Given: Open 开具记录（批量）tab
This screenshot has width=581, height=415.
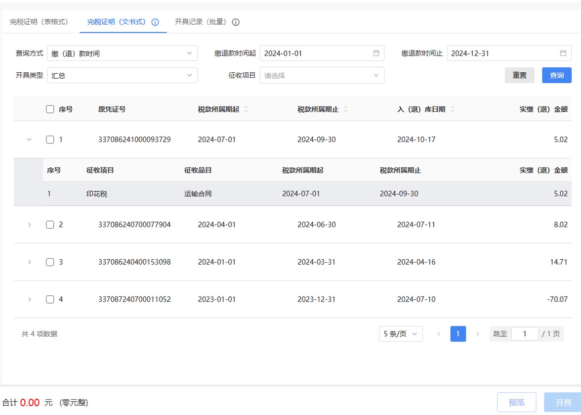Looking at the screenshot, I should pos(201,22).
